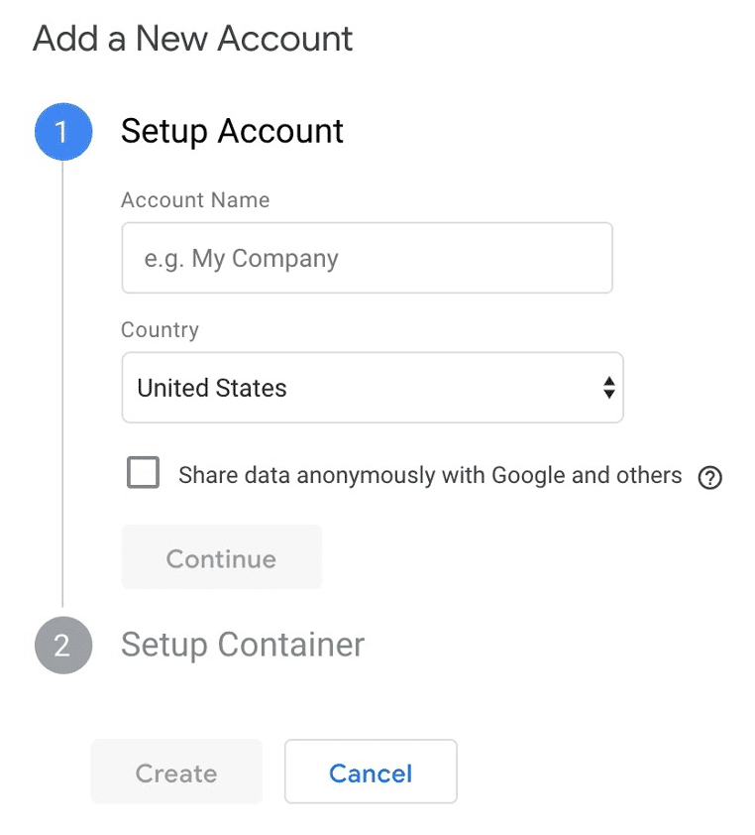Click the "Country" field label
Screen dimensions: 755x835
point(160,330)
